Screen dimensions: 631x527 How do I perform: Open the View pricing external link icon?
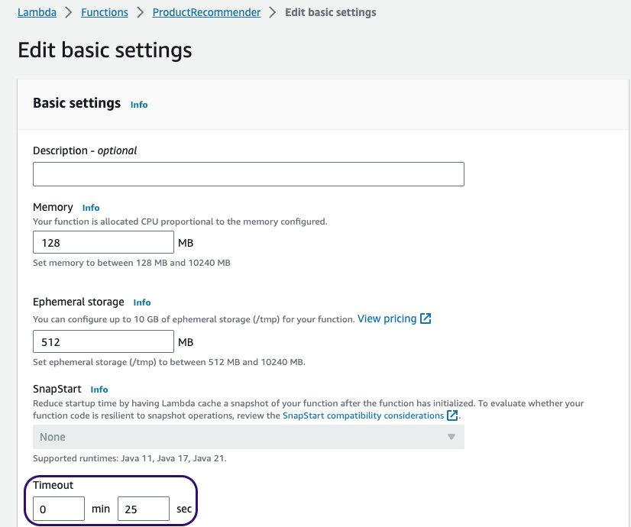pos(426,318)
